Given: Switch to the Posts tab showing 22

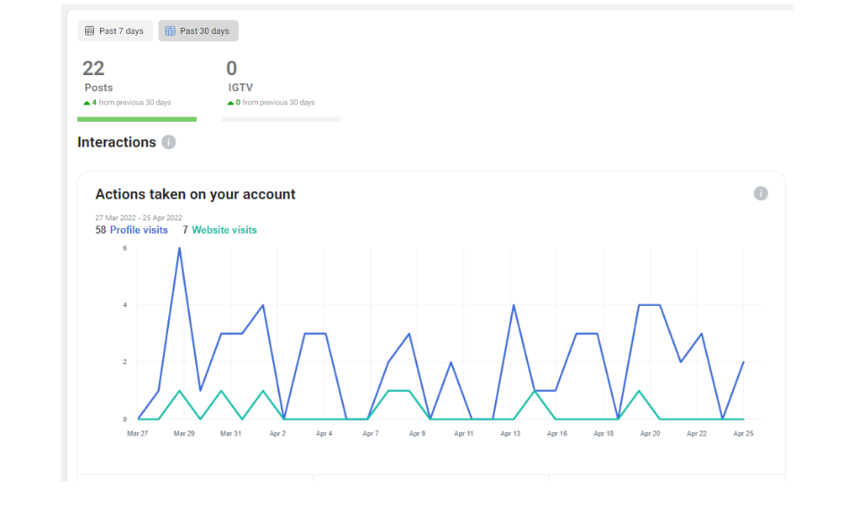Looking at the screenshot, I should (x=98, y=78).
